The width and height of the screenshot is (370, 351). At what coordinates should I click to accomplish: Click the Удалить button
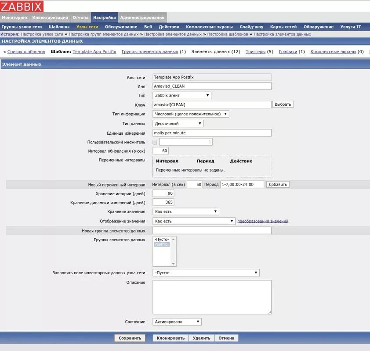tap(202, 338)
